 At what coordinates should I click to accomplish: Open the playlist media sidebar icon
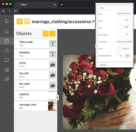tap(7, 51)
